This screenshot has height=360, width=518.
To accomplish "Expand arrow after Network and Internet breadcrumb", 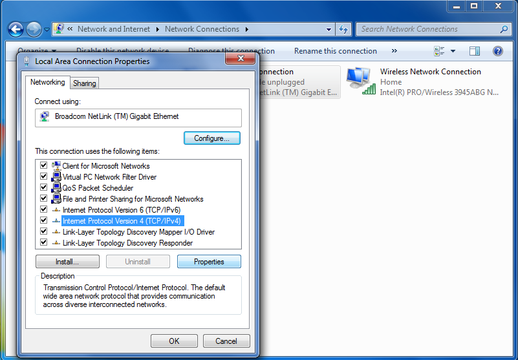I will (x=158, y=29).
